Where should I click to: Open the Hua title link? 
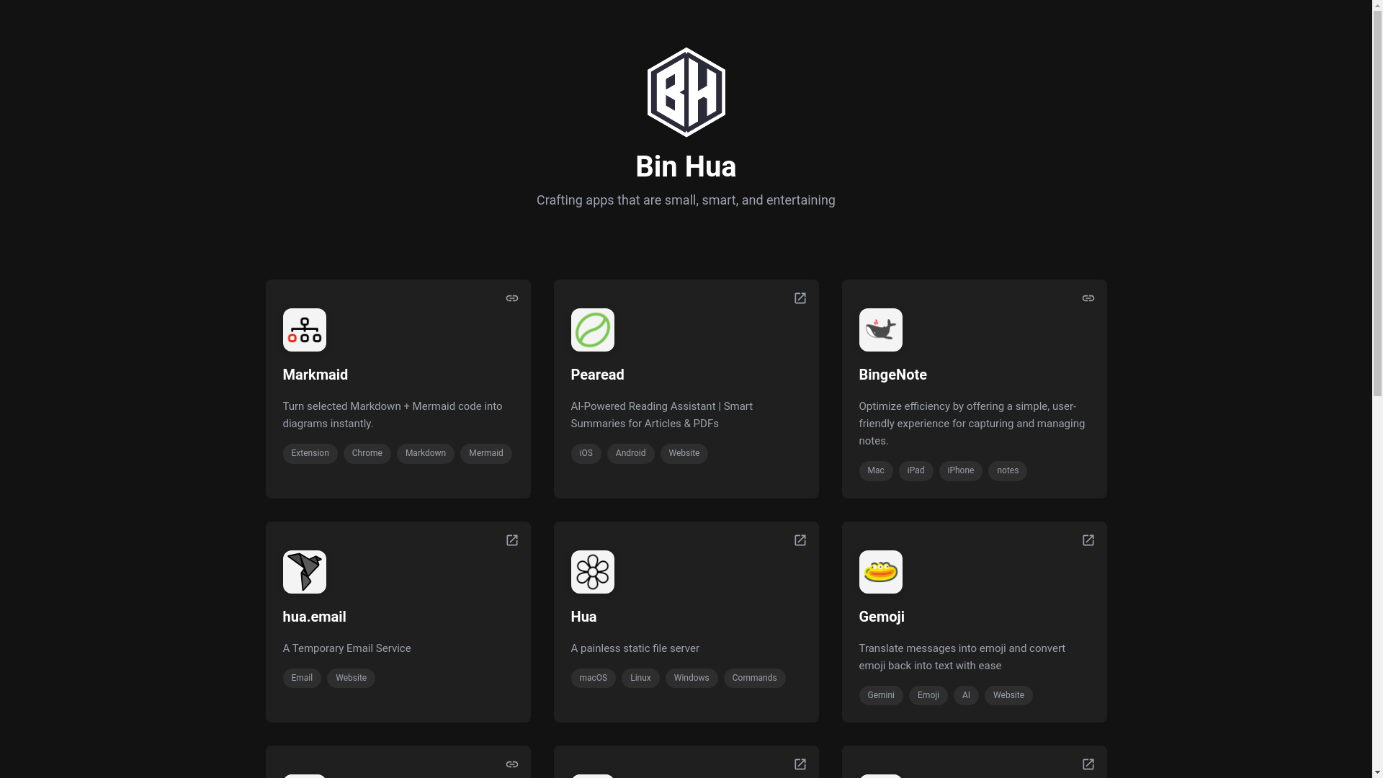[583, 617]
